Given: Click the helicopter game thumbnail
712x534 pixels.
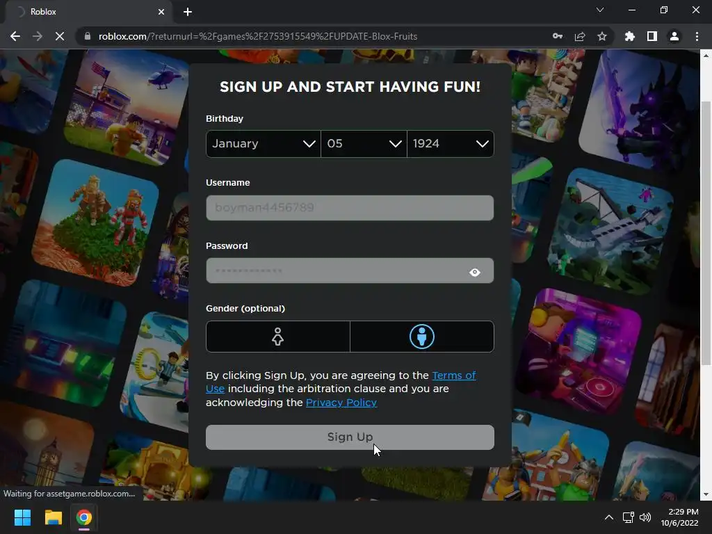Looking at the screenshot, I should click(127, 106).
